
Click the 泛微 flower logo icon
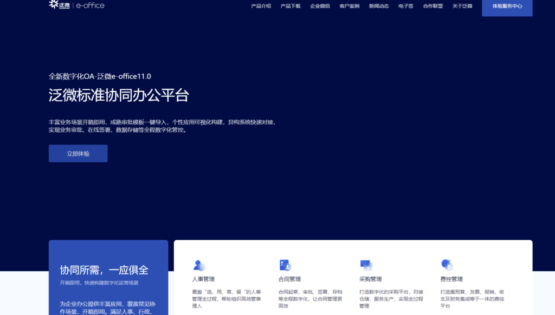click(54, 5)
